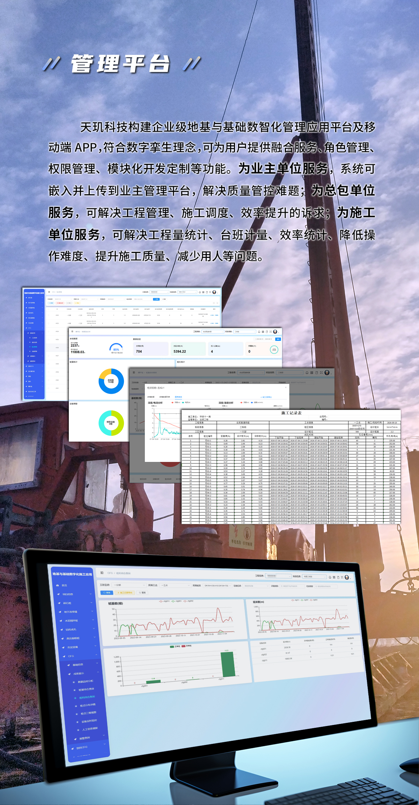
Task: Click the lime segment of the 预警总数 donut
Action: (x=120, y=423)
